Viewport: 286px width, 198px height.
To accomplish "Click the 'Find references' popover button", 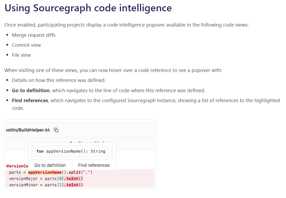I will coord(94,165).
